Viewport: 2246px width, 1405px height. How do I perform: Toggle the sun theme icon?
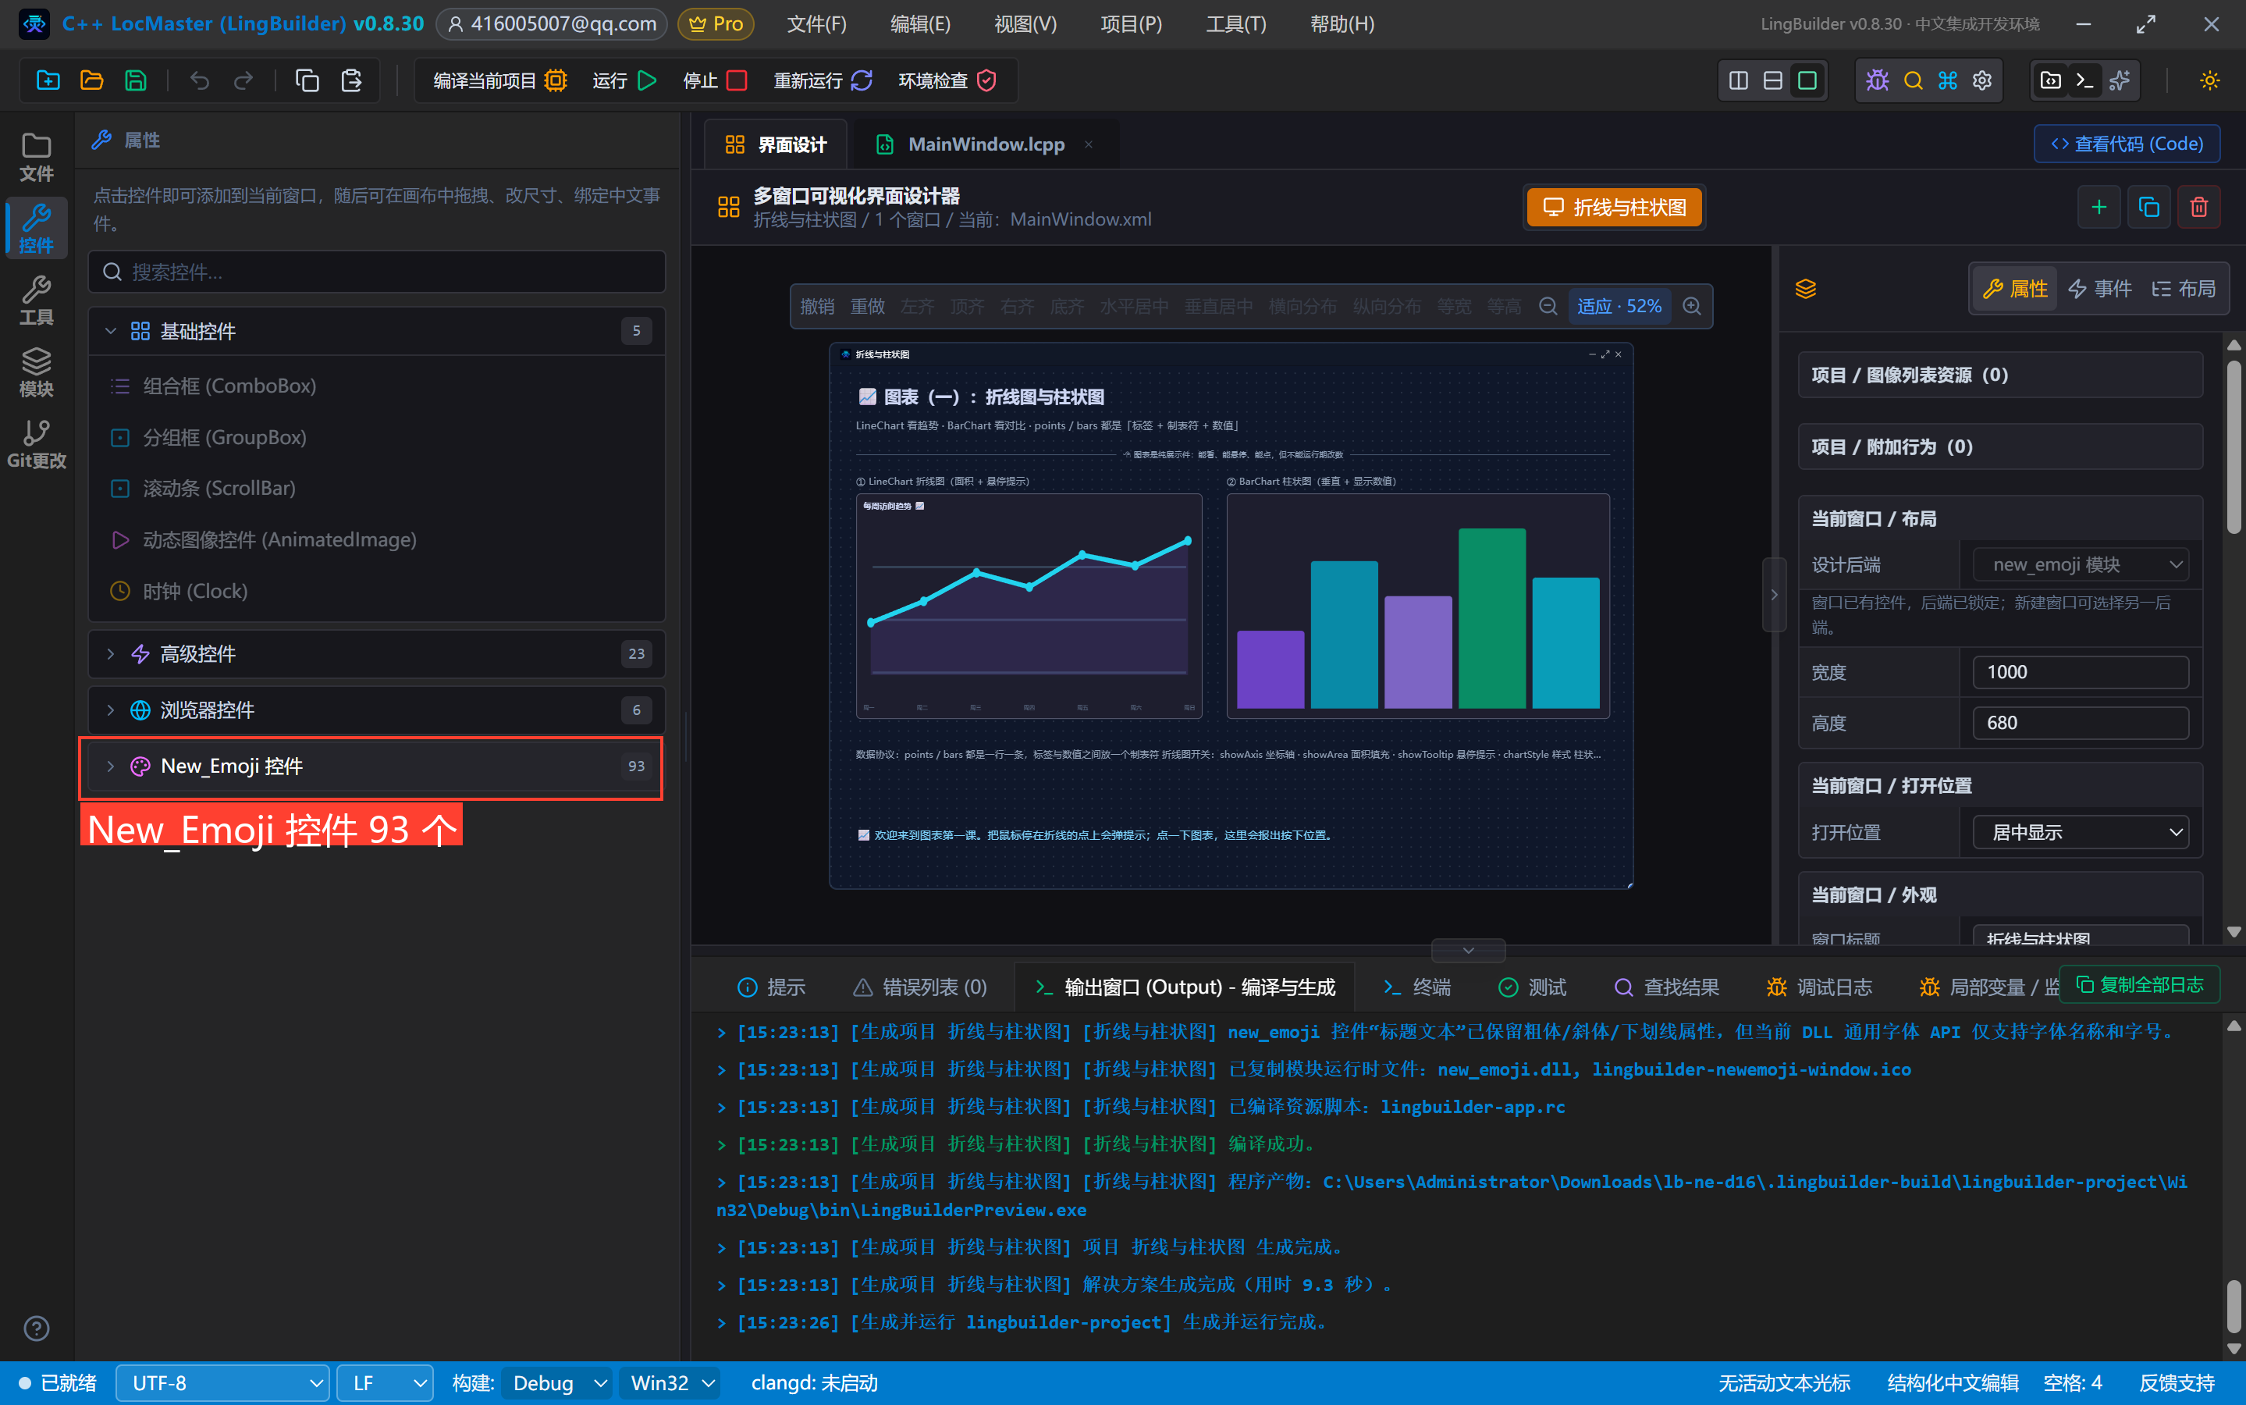tap(2210, 81)
